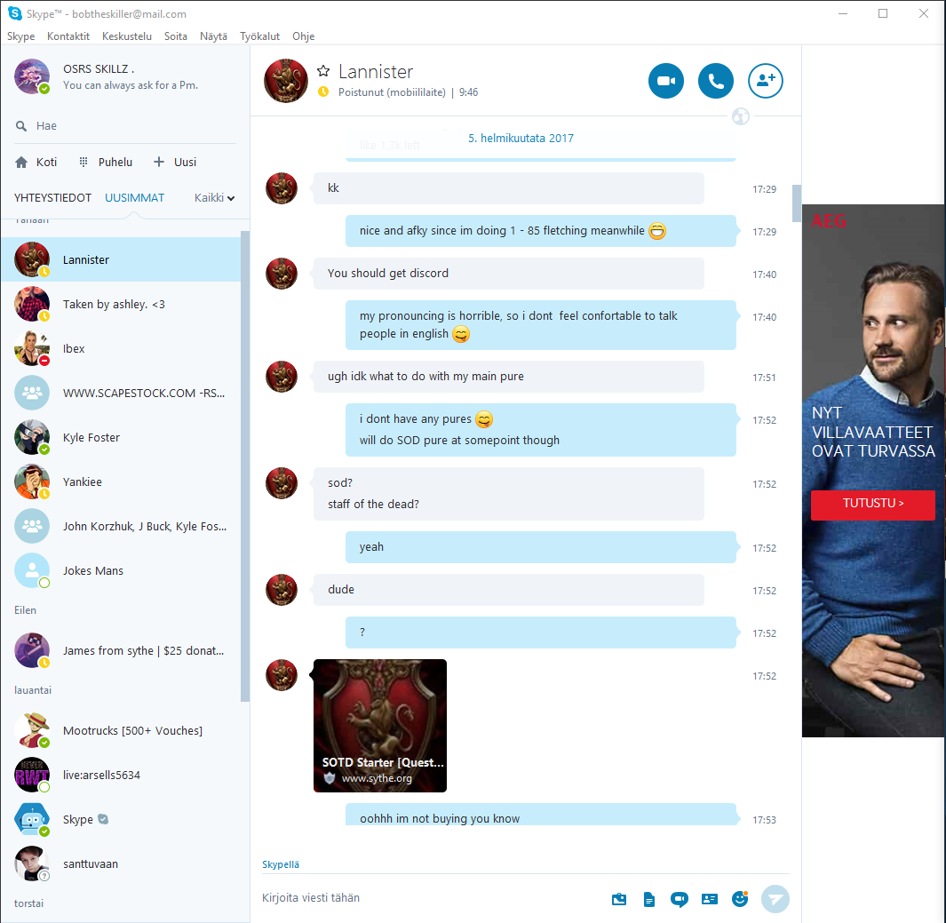This screenshot has height=923, width=946.
Task: Click the mood message 'You can always ask for a Pm.'
Action: click(131, 85)
